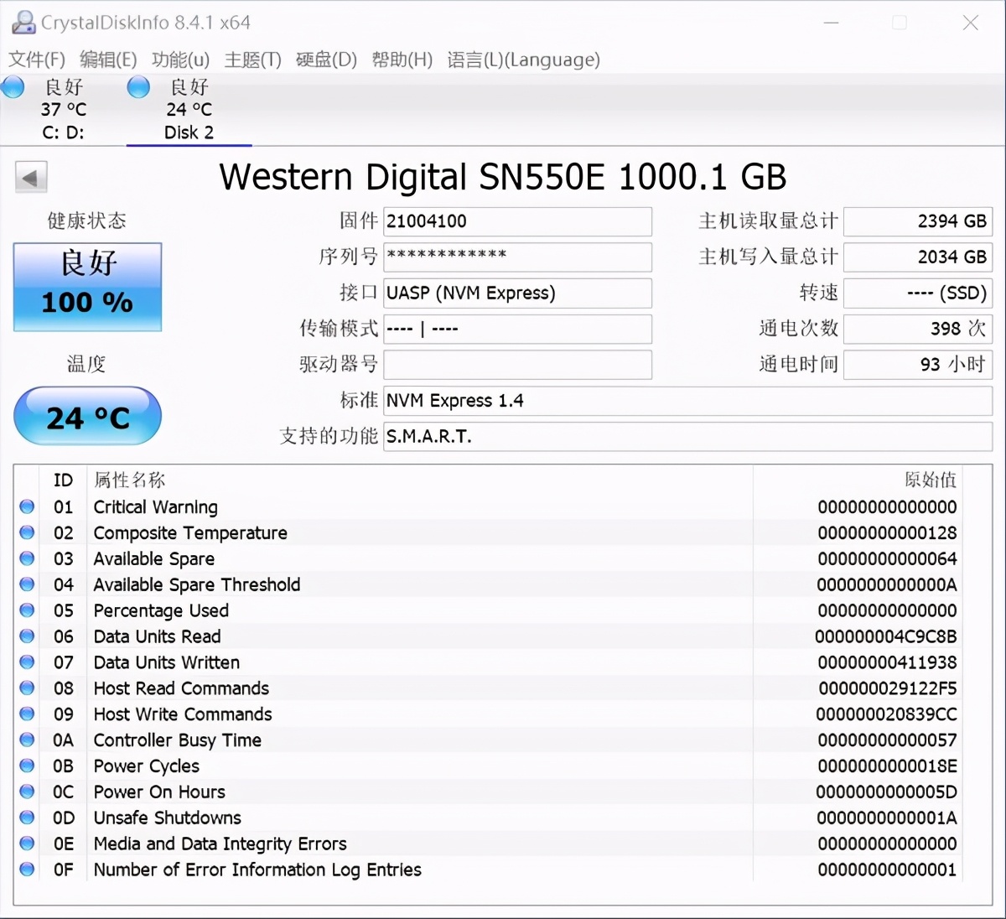Image resolution: width=1006 pixels, height=919 pixels.
Task: Click status dot for Power On Hours row
Action: tap(27, 792)
